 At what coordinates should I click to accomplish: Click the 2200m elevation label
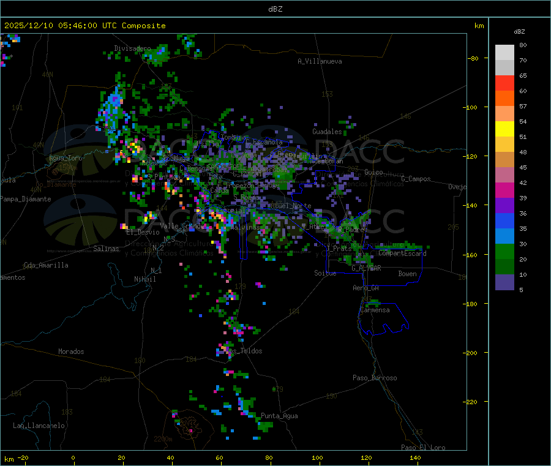pyautogui.click(x=163, y=439)
